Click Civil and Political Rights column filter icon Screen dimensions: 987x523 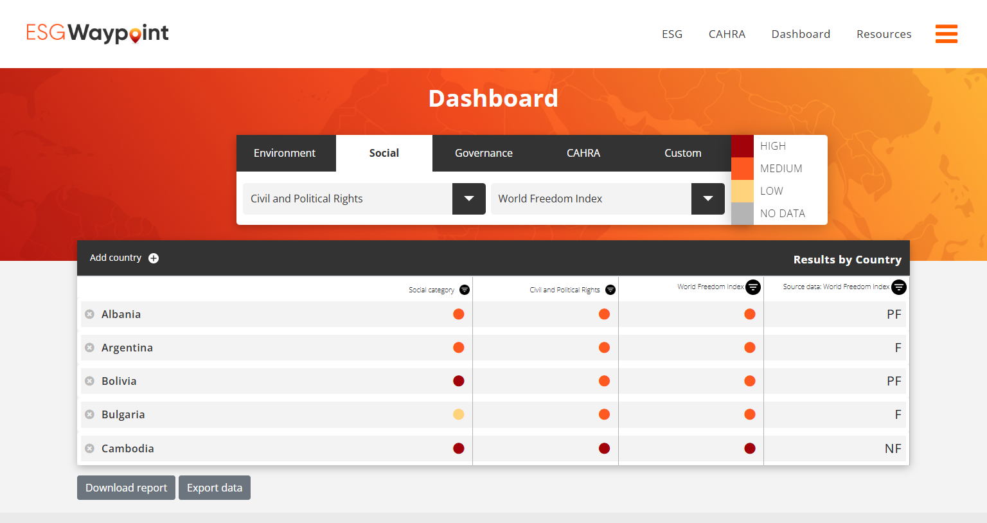coord(610,290)
